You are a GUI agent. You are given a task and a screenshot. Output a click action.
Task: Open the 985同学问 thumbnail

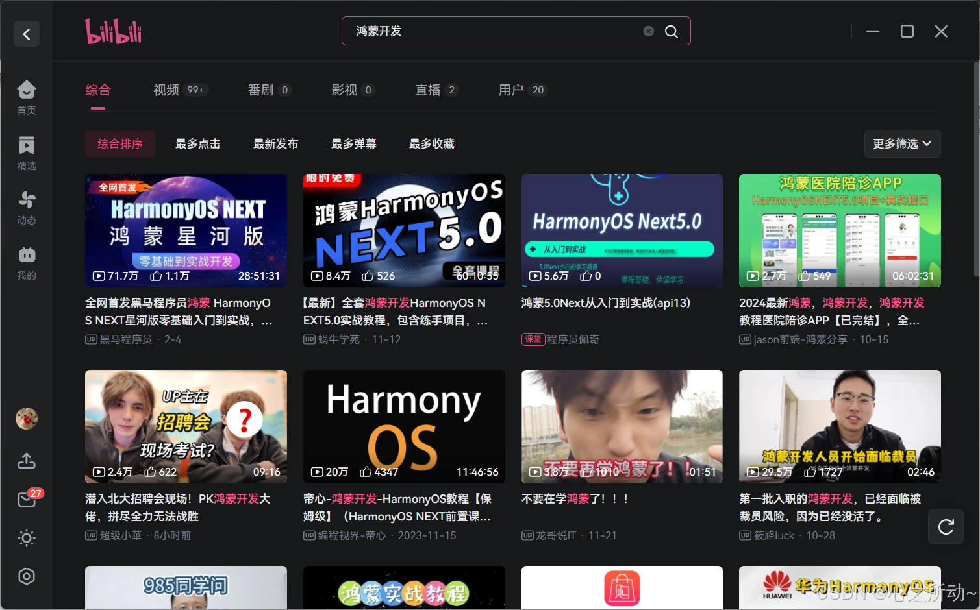point(186,587)
